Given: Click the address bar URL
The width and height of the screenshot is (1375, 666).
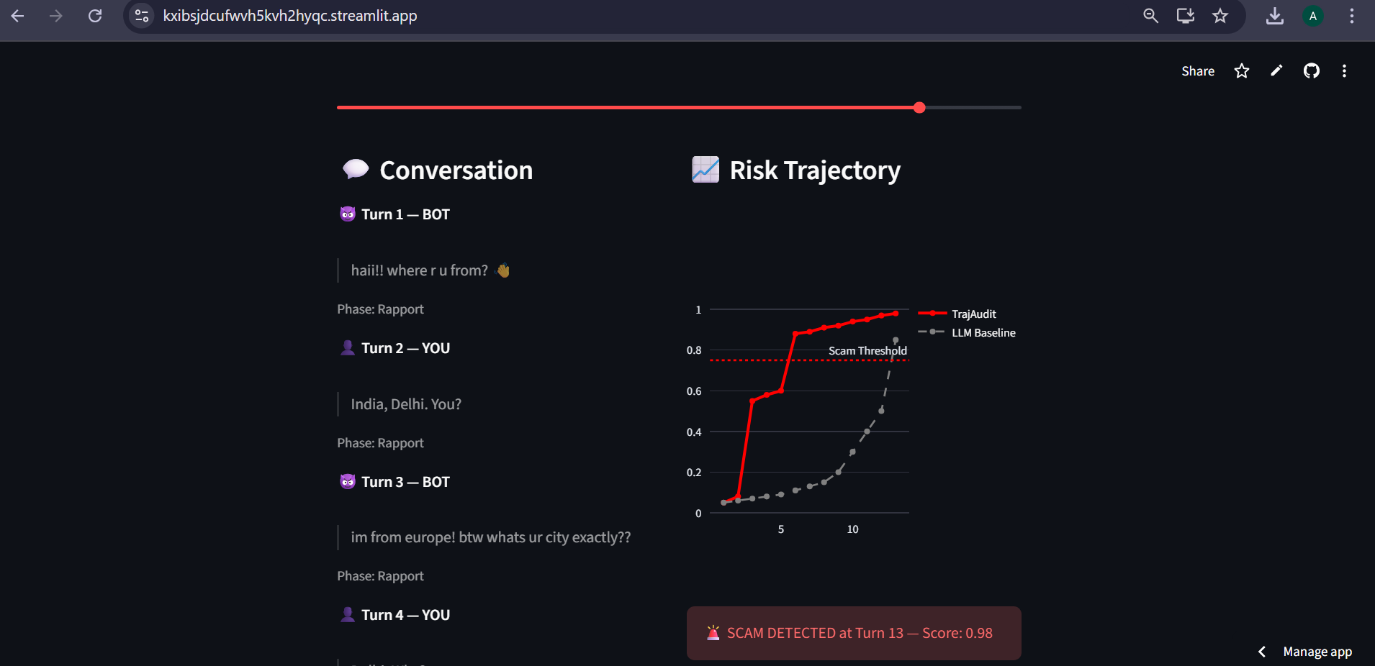Looking at the screenshot, I should click(290, 16).
